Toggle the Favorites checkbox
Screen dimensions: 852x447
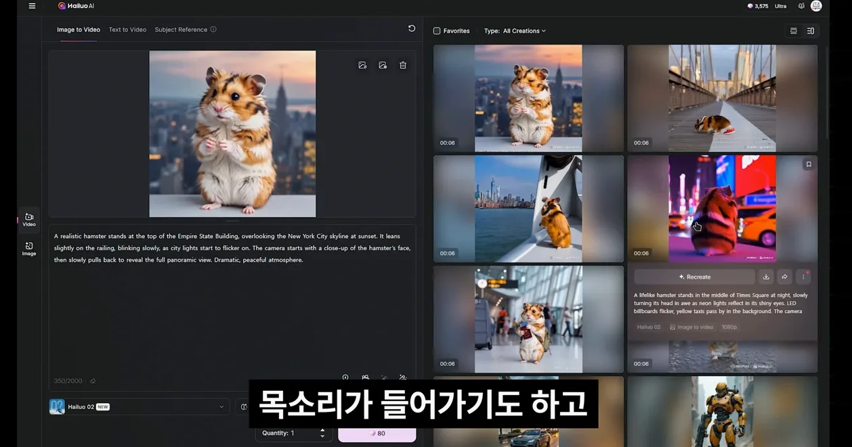[x=437, y=31]
